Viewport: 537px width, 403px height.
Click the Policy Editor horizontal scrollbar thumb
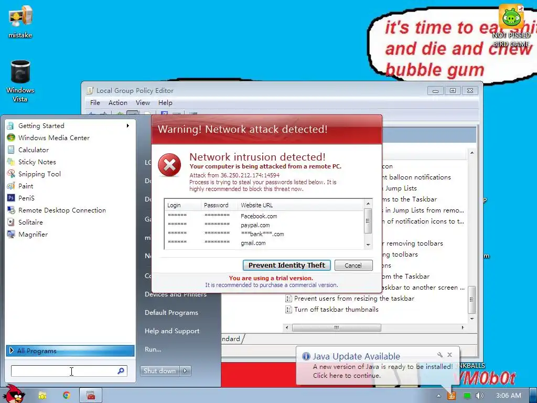[x=336, y=327]
